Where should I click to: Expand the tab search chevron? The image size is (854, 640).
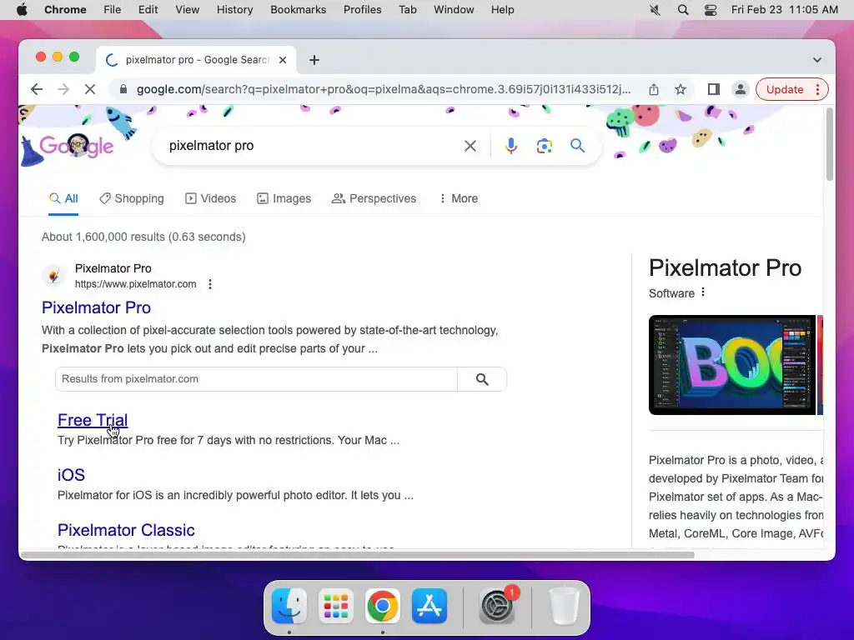[817, 60]
